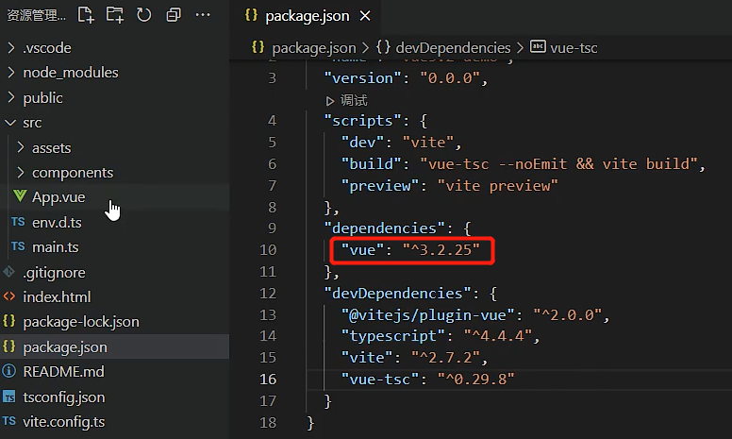
Task: Click the New Folder icon in explorer
Action: click(x=115, y=15)
